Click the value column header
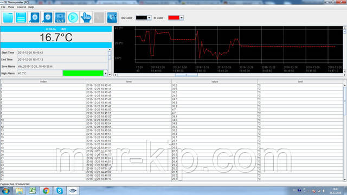Screen dimensions: 347x195 pyautogui.click(x=215, y=82)
